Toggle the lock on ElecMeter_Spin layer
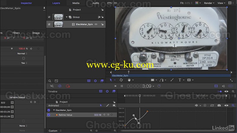This screenshot has width=237, height=133. (x=102, y=24)
